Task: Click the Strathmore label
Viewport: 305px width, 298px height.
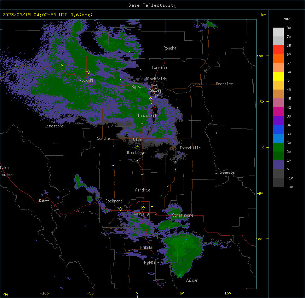Action: [x=183, y=215]
